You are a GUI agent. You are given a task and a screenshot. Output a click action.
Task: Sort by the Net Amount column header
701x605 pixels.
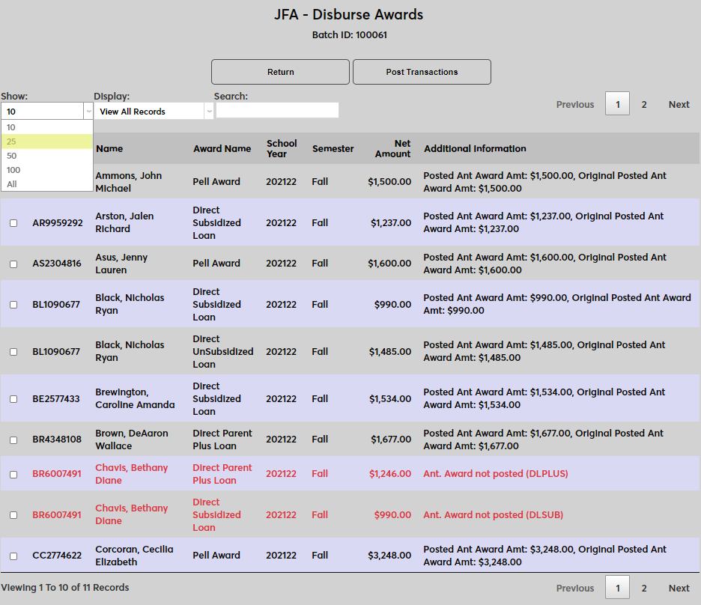[394, 148]
